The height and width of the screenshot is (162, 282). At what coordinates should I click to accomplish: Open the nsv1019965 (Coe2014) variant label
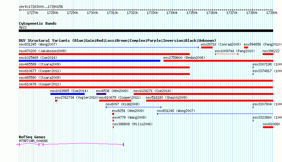coord(69,91)
